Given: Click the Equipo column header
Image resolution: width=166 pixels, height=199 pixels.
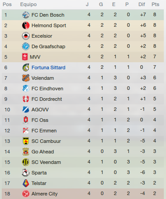Looking at the screenshot, I should [x=28, y=4].
